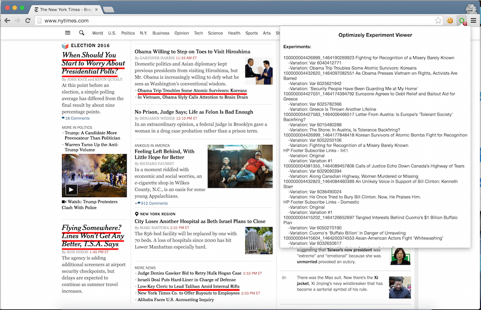Open the Sports section
The width and height of the screenshot is (481, 310).
pos(252,33)
